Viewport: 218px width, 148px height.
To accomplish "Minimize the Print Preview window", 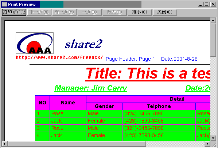I will pos(201,4).
